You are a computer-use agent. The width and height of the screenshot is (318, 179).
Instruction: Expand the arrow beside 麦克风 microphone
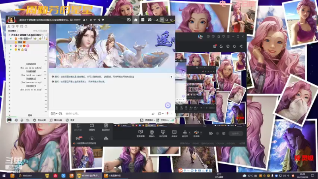click(x=190, y=133)
